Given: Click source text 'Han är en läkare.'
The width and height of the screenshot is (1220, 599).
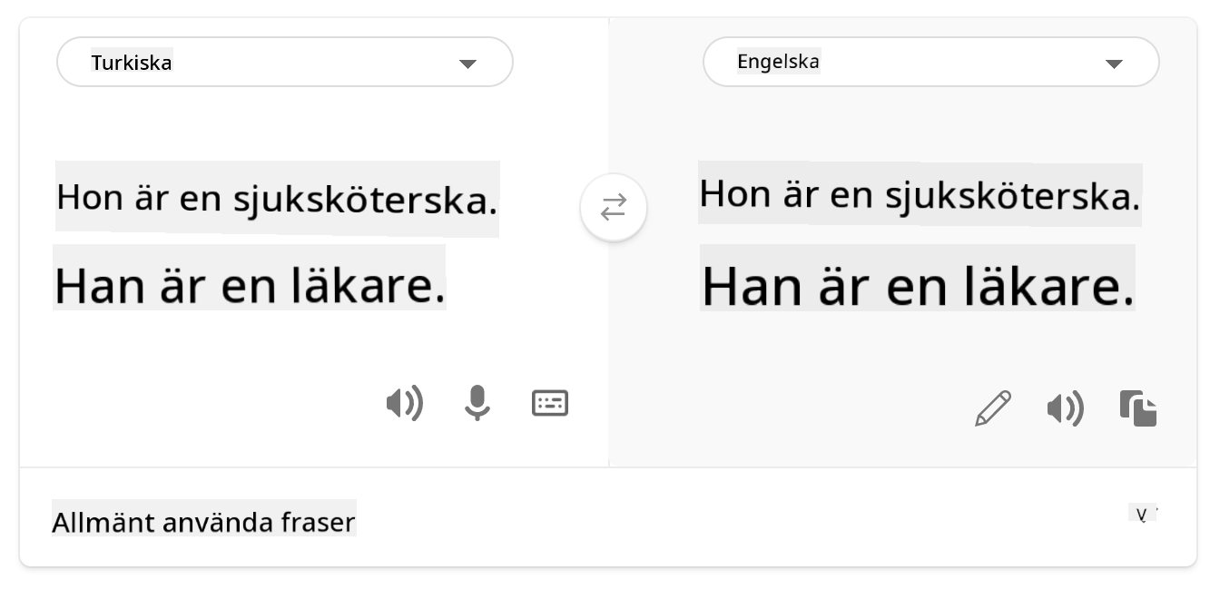Looking at the screenshot, I should click(250, 285).
